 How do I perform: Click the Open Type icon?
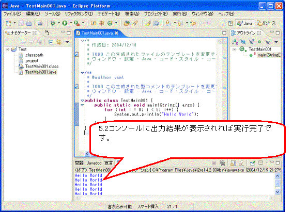pyautogui.click(x=127, y=23)
